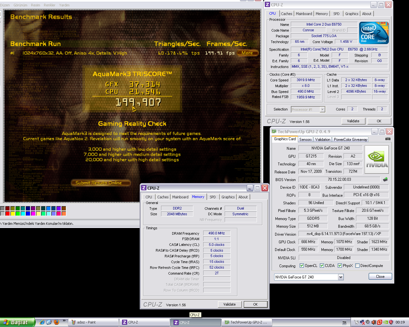Viewport: 409px width, 327px height.
Task: Click the More button in AquaMark results
Action: 247,53
